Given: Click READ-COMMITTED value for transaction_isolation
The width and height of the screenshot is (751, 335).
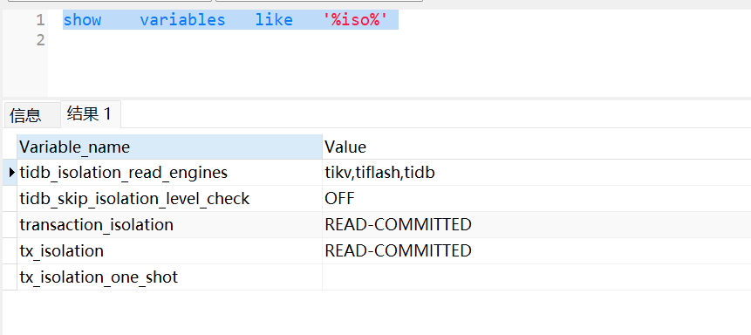Looking at the screenshot, I should 536,225.
